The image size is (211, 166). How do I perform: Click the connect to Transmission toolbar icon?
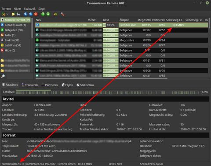click(4, 14)
